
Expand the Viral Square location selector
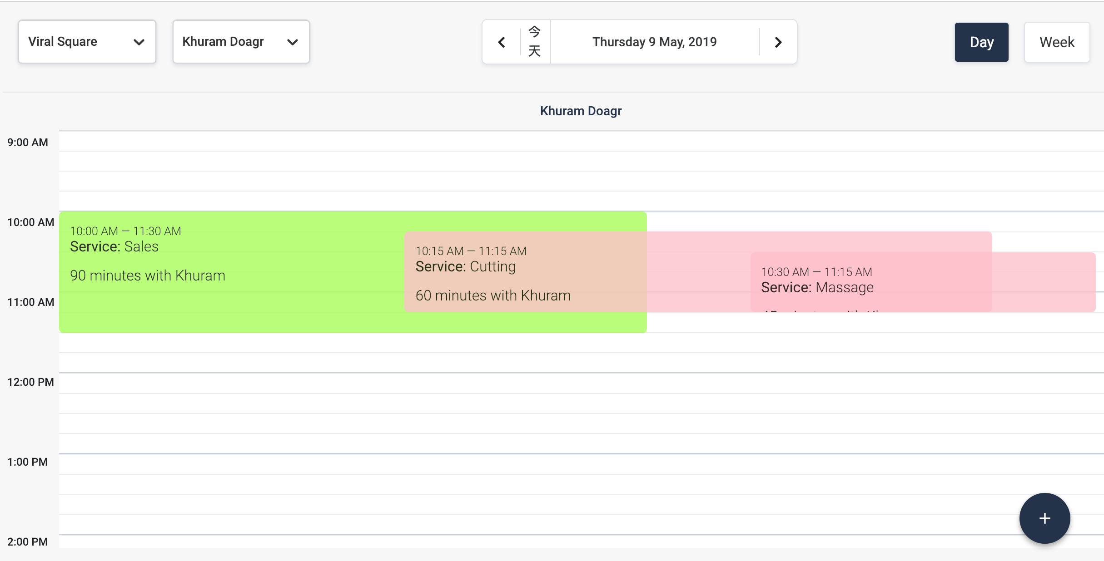point(86,42)
